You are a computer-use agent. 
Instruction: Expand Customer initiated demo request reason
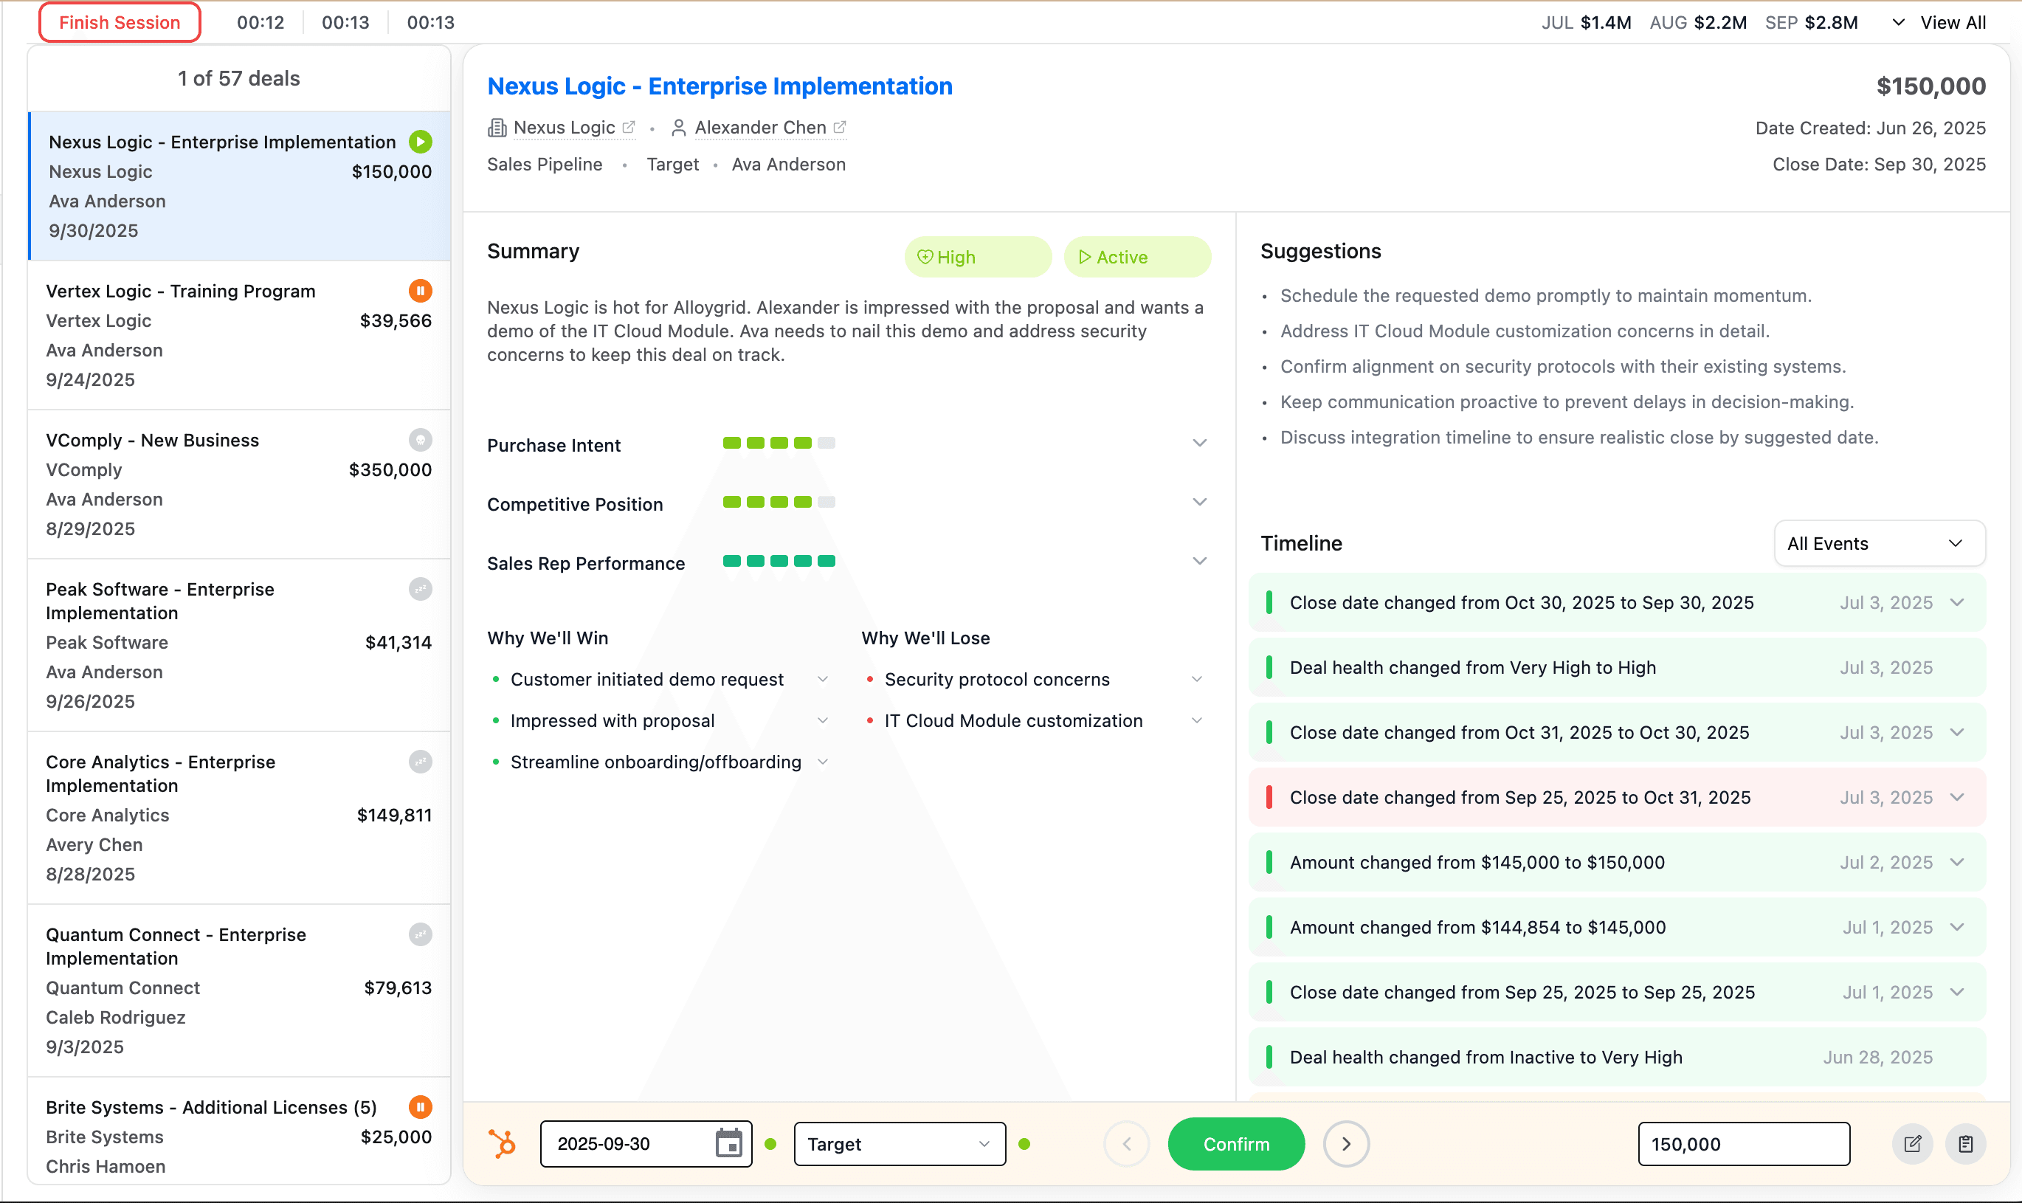(x=823, y=679)
